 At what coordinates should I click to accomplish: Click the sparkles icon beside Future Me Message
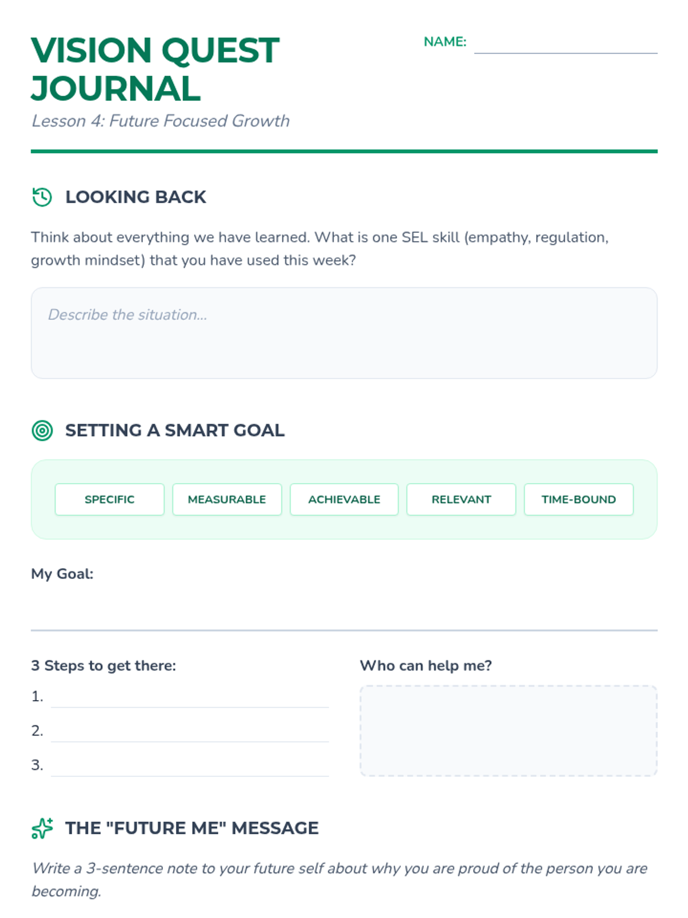42,828
